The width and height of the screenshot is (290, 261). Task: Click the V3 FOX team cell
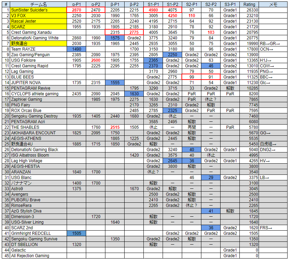(38, 16)
